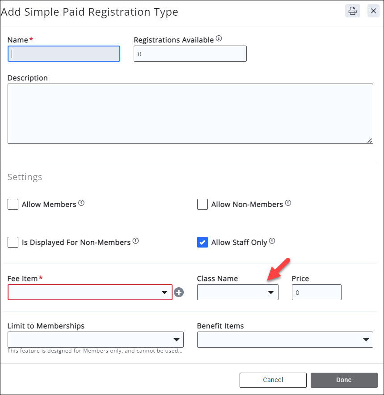Click info icon beside Is Displayed For Non-Members
384x395 pixels.
tap(135, 241)
